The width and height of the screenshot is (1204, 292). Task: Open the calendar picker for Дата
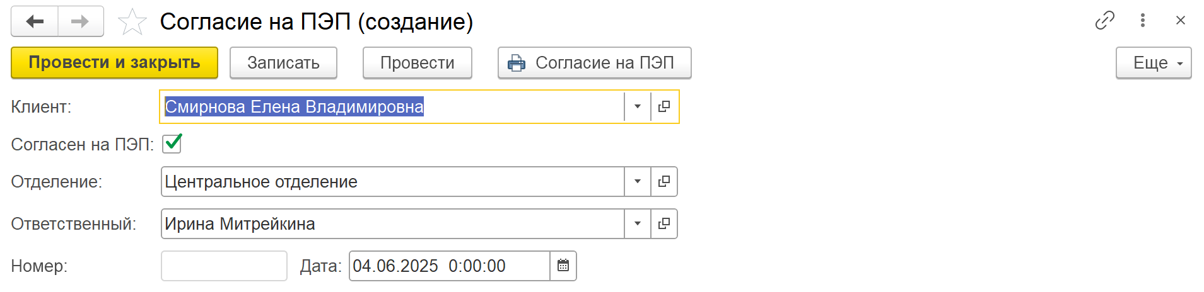coord(563,266)
